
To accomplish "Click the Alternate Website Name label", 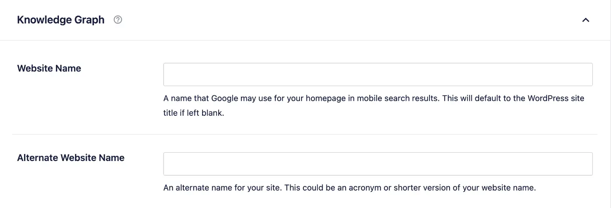I will 71,158.
